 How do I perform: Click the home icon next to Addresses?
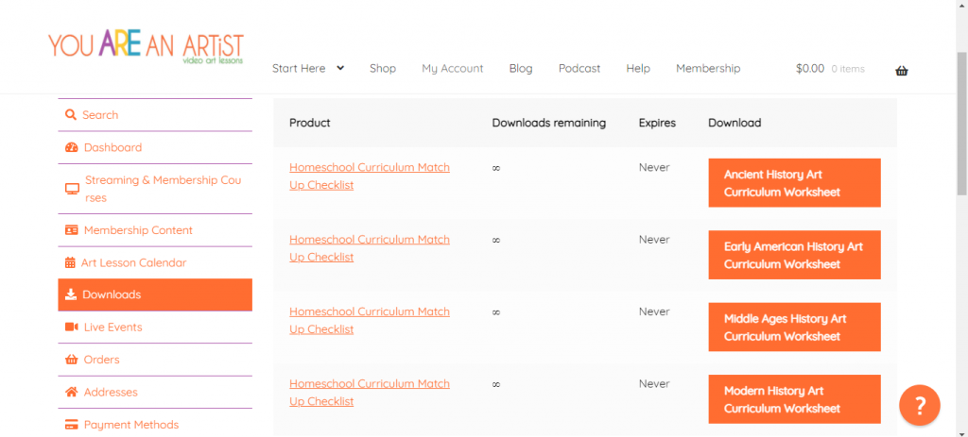(x=72, y=392)
